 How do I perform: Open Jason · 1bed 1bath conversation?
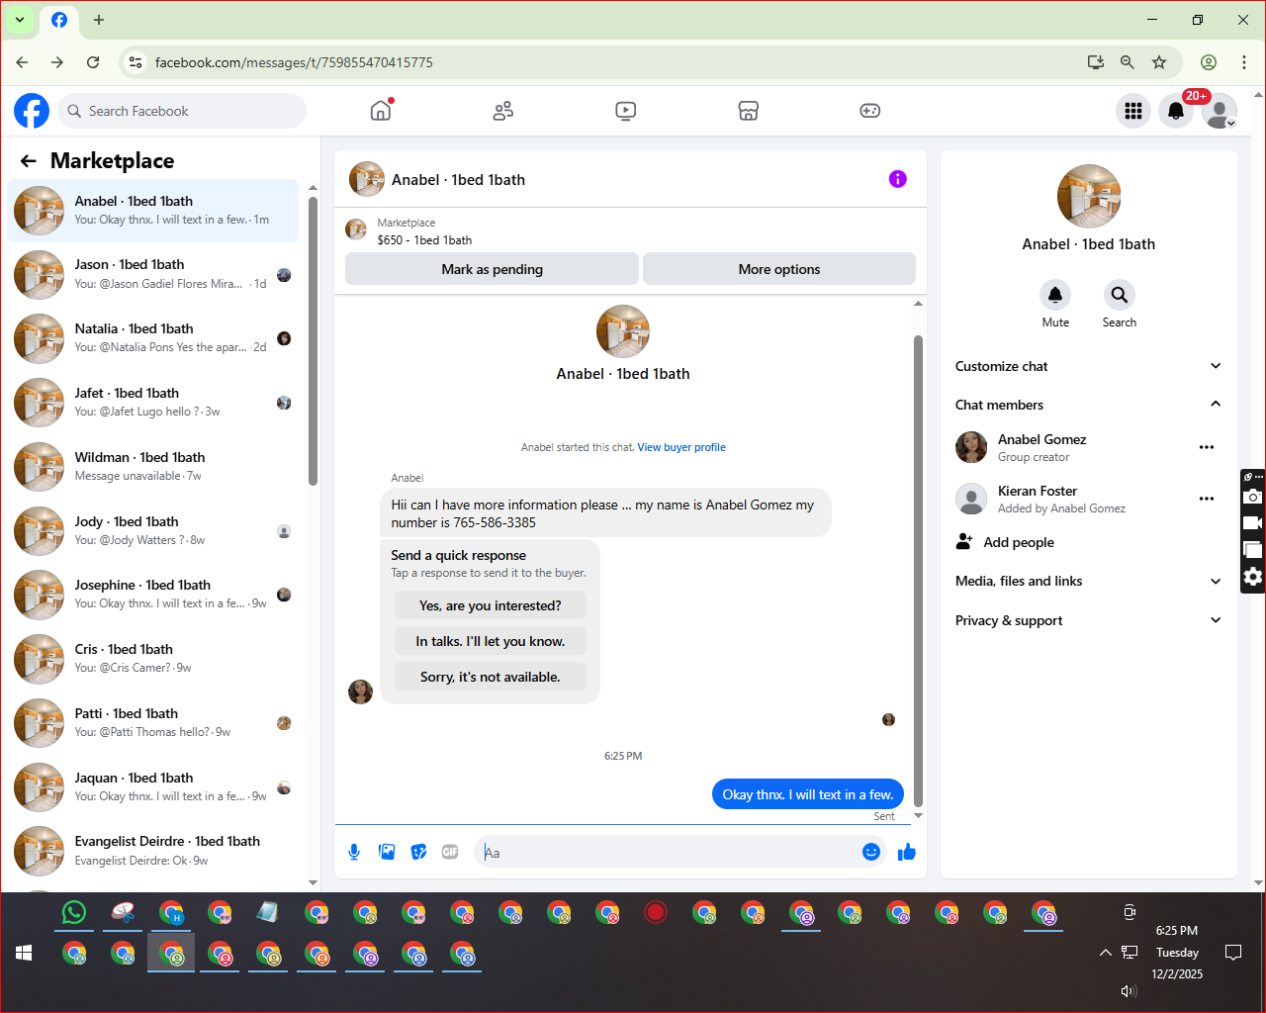tap(153, 274)
